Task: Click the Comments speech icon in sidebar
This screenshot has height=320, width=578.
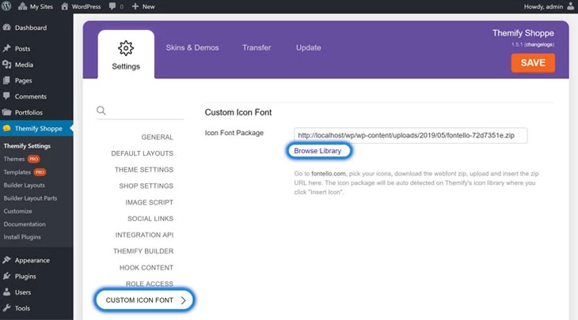Action: (6, 96)
